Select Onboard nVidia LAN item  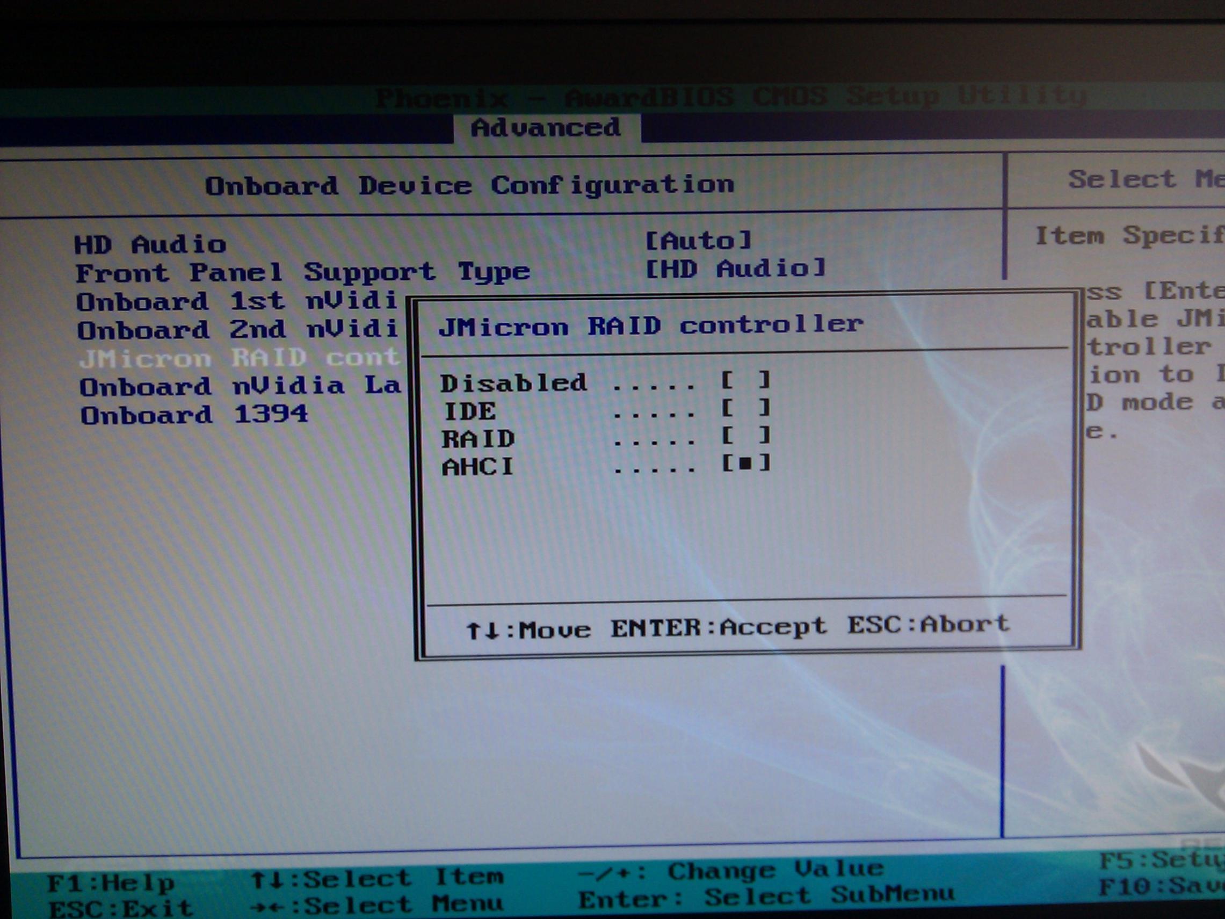[241, 386]
